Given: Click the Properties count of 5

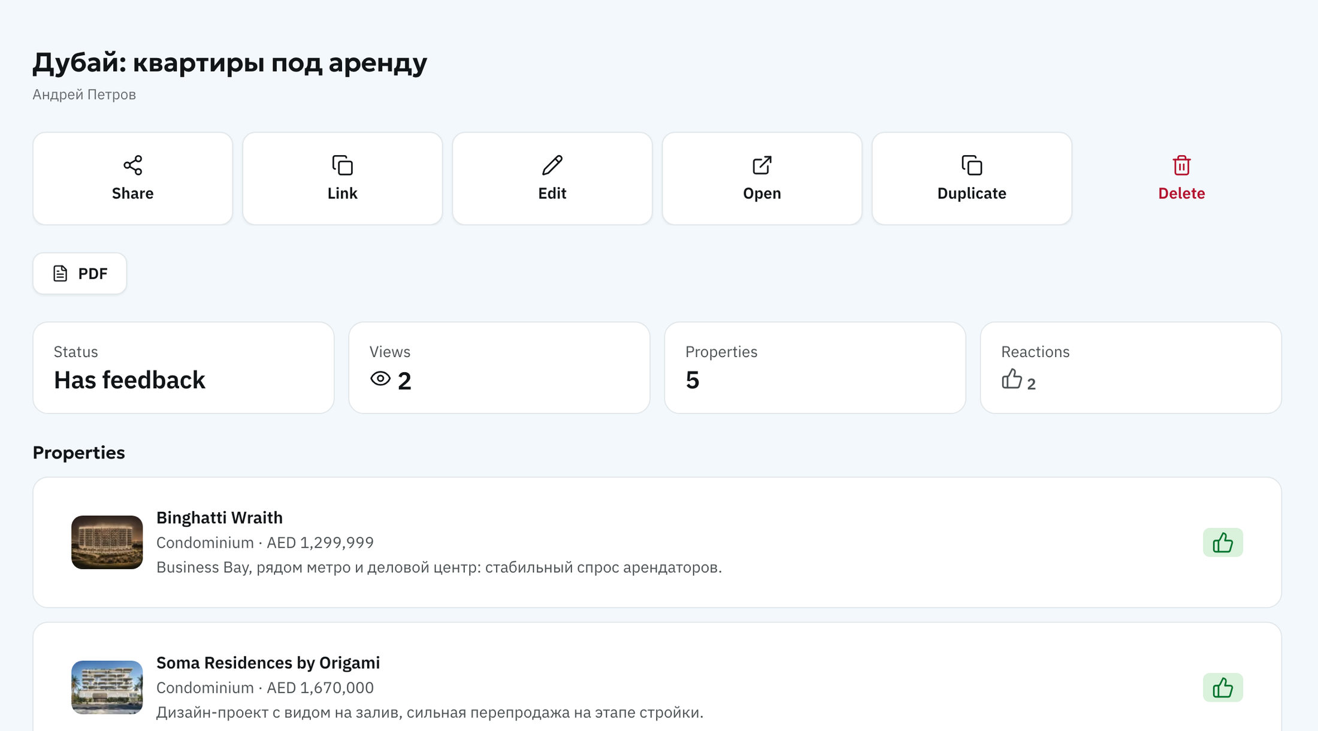Looking at the screenshot, I should pos(693,380).
